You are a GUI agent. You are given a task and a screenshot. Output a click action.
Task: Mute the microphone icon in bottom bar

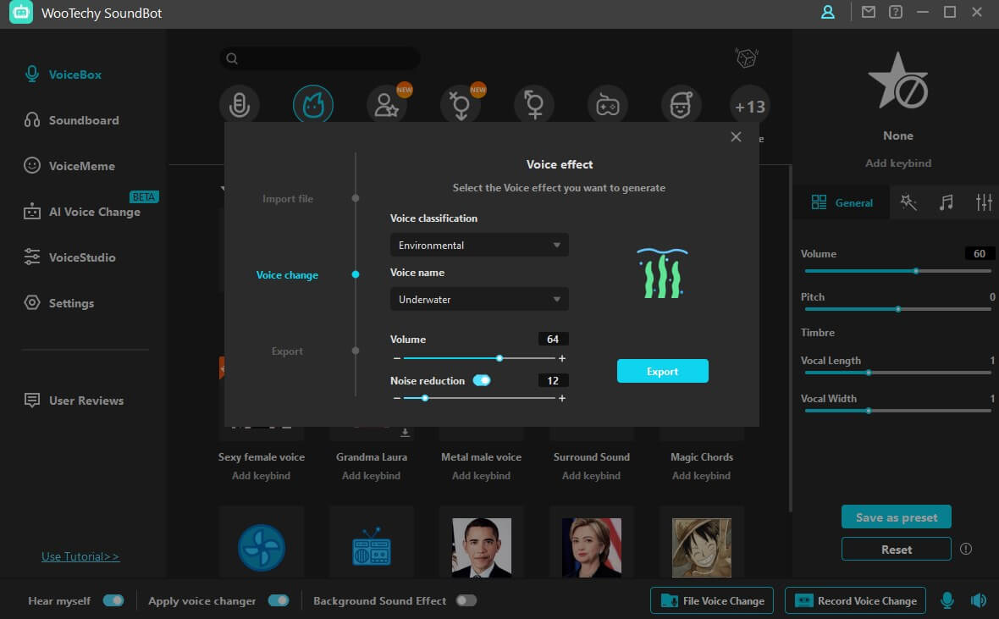pos(947,600)
